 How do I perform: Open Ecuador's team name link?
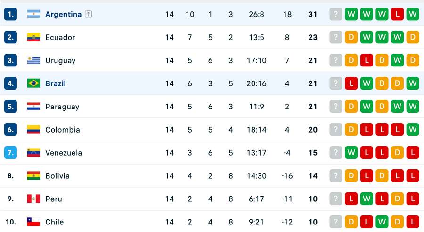pos(60,37)
